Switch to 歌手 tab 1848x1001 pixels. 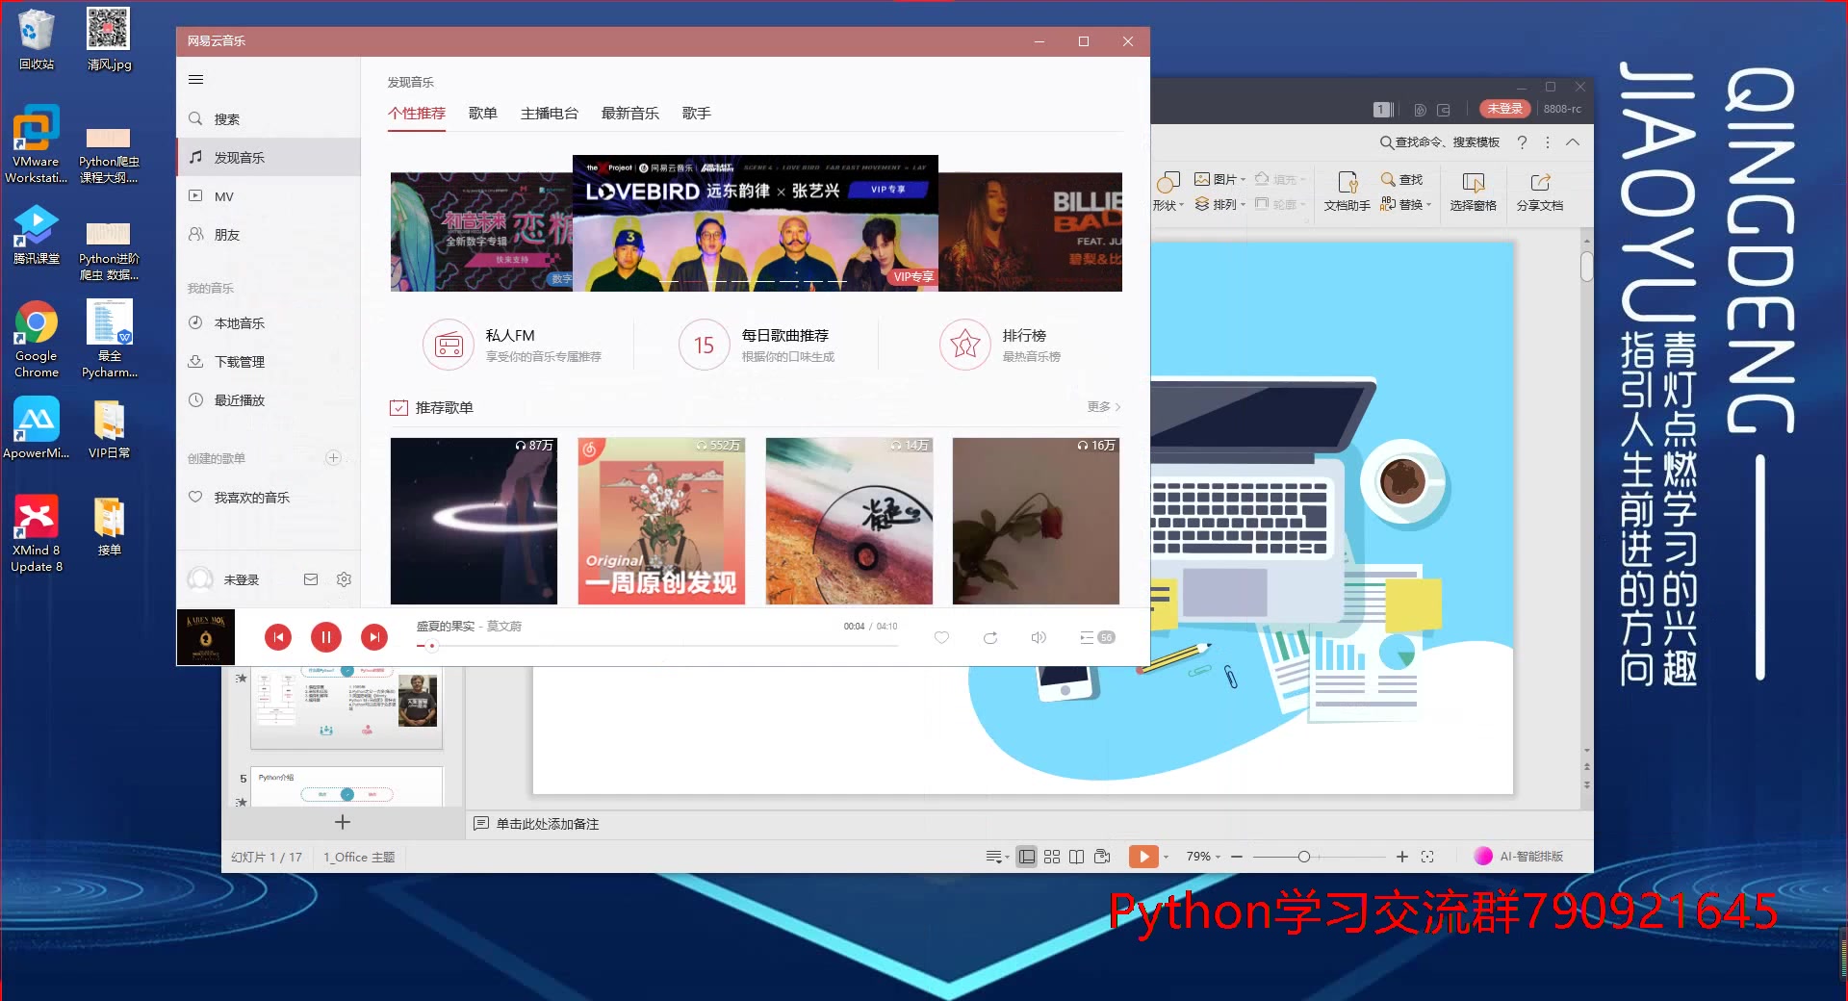[697, 114]
